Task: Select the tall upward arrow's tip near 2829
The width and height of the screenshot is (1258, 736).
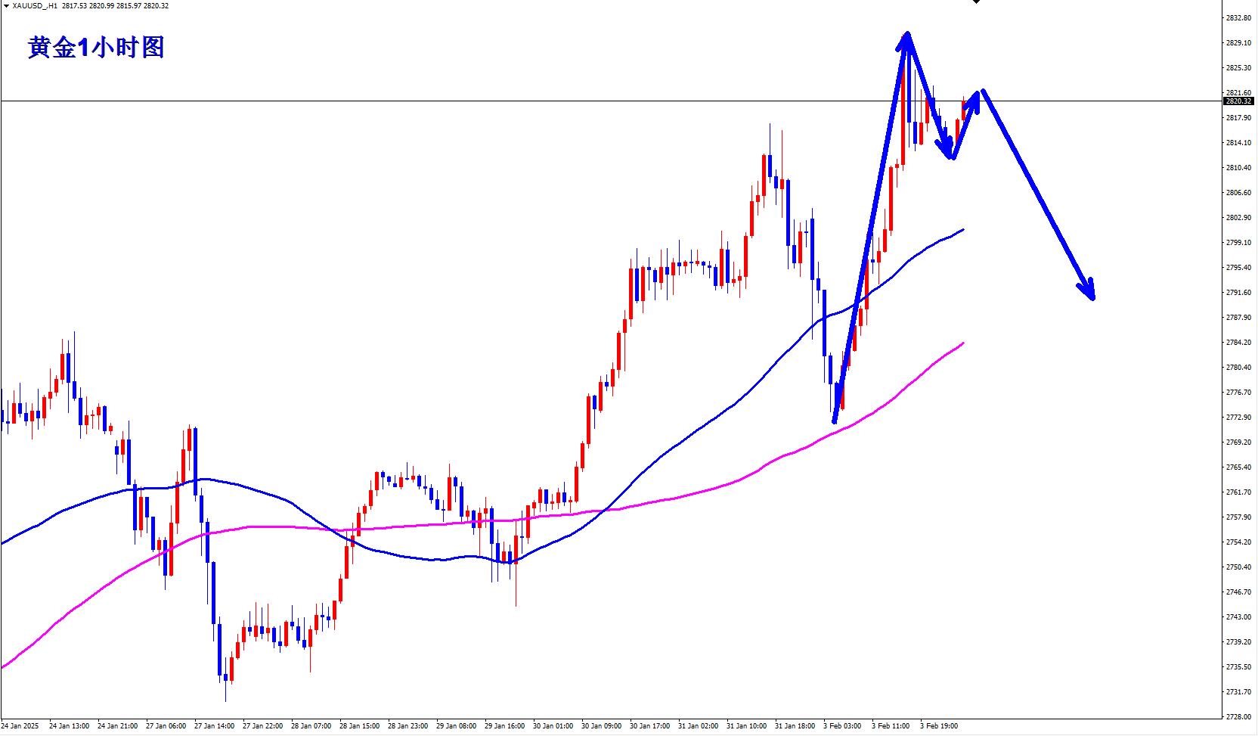Action: click(x=906, y=38)
